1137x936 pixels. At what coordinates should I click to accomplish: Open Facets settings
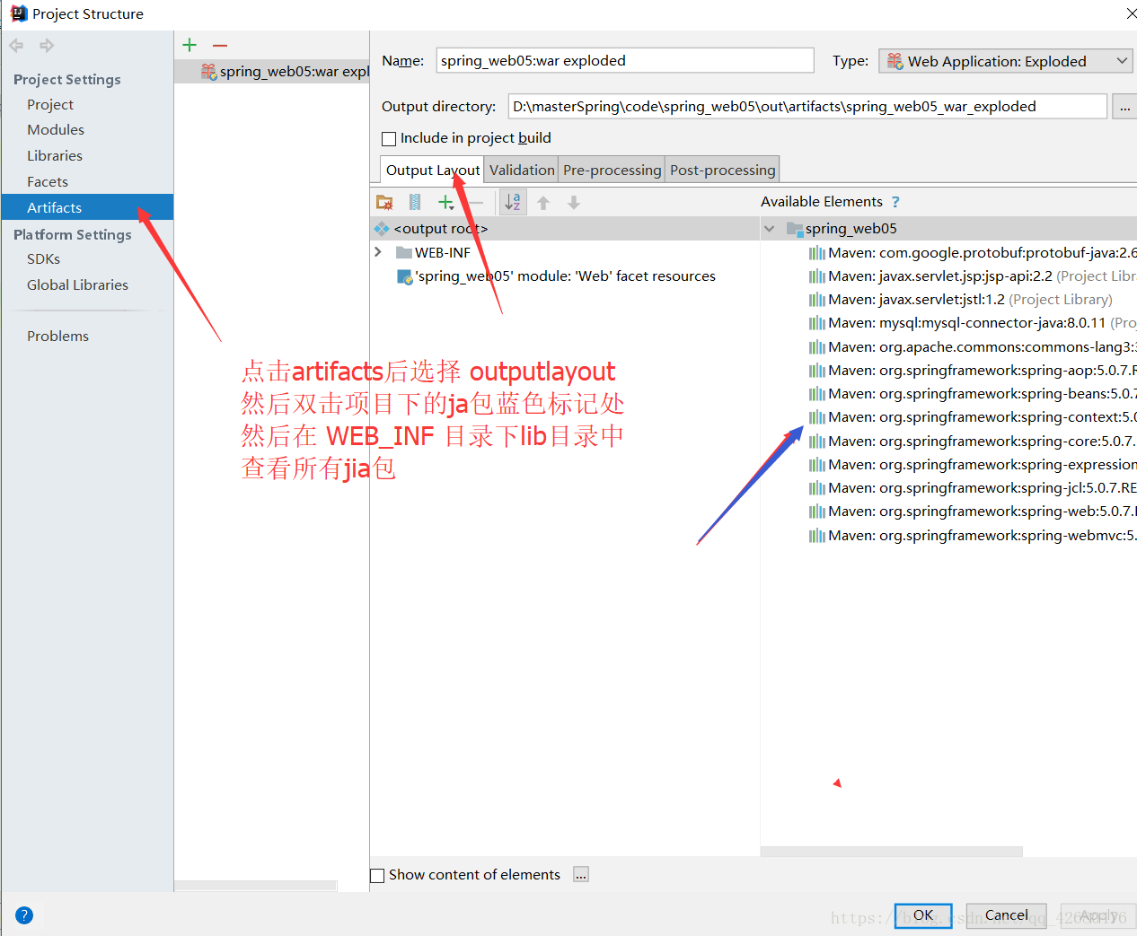click(48, 182)
